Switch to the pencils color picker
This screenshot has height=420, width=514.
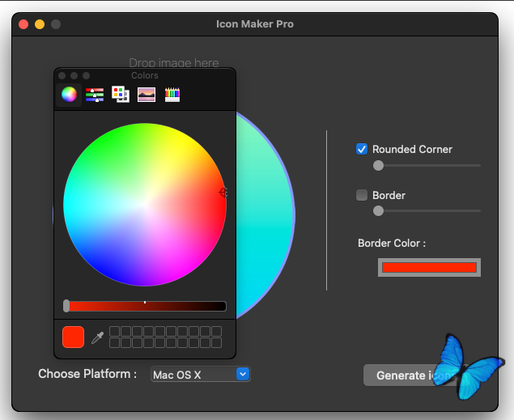(172, 95)
